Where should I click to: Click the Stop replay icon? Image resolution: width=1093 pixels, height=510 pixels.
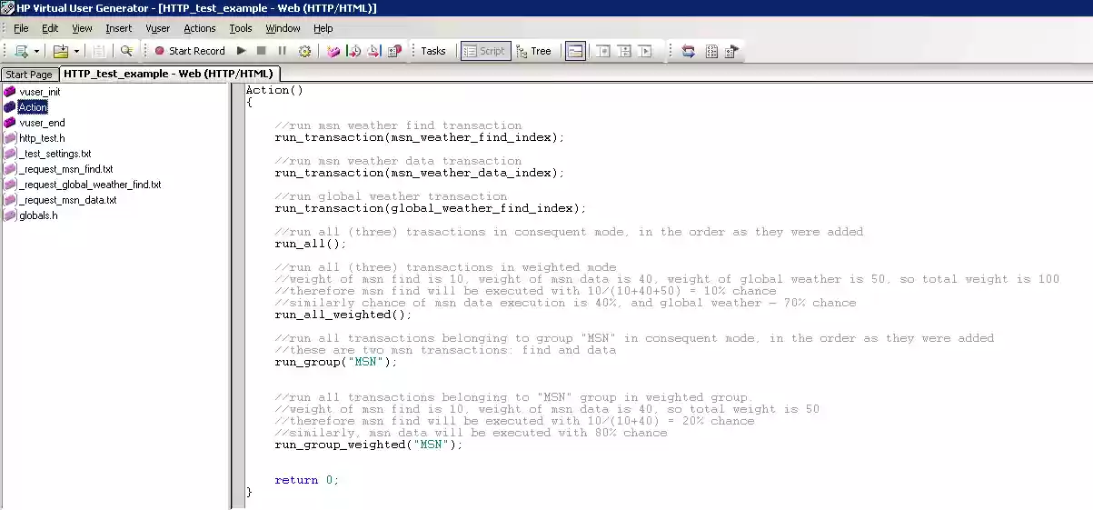[262, 51]
